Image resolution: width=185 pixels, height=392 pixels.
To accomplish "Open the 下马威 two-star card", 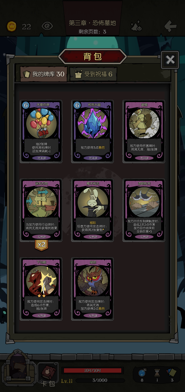I will (x=41, y=289).
